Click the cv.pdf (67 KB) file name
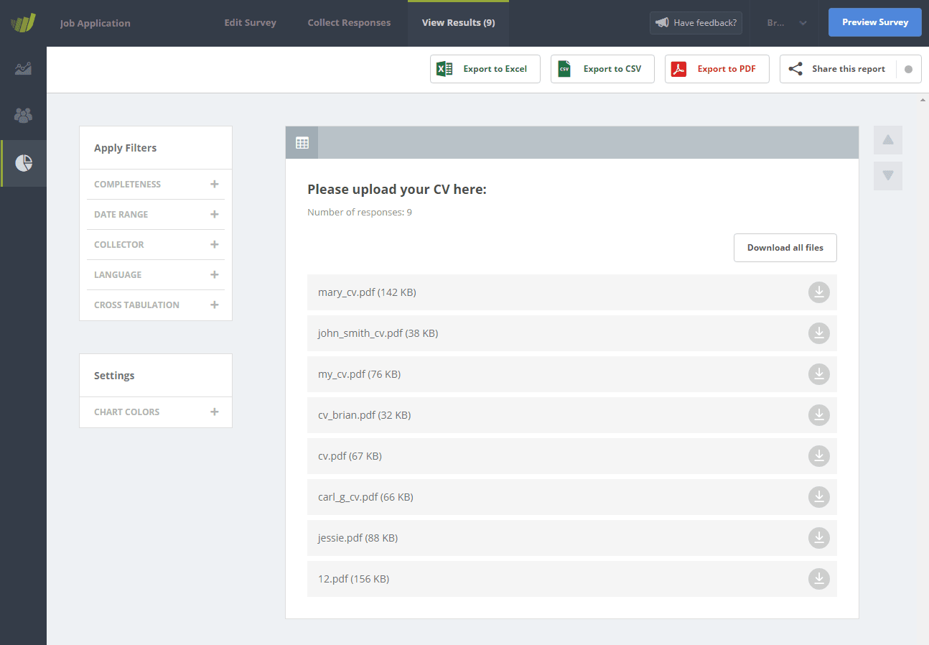 coord(350,456)
